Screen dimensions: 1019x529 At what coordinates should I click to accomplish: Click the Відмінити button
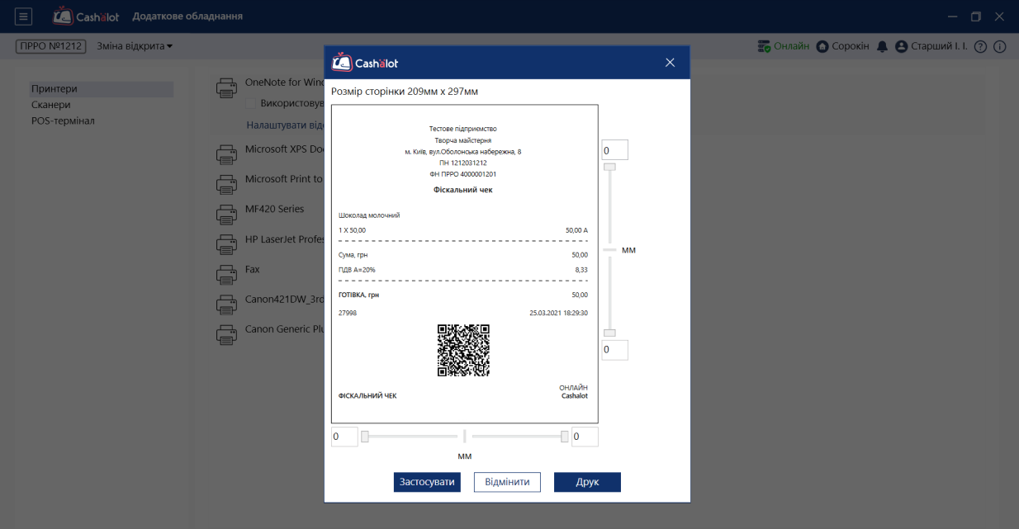point(507,482)
